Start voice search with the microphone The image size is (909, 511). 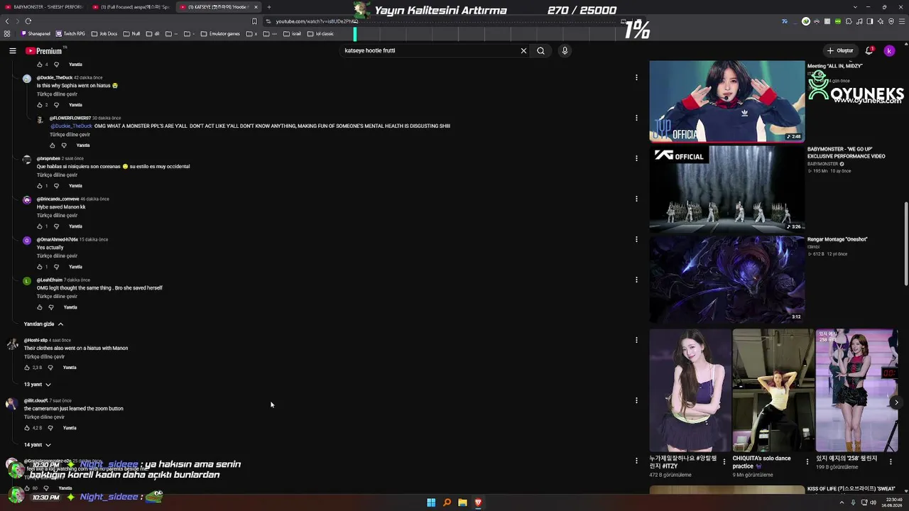(x=565, y=50)
